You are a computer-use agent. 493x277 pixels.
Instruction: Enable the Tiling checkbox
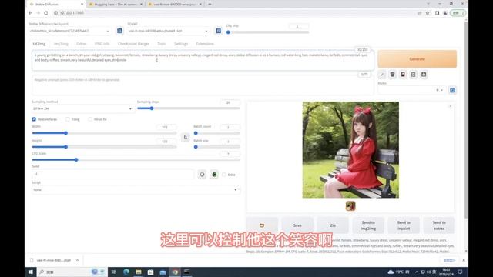67,119
